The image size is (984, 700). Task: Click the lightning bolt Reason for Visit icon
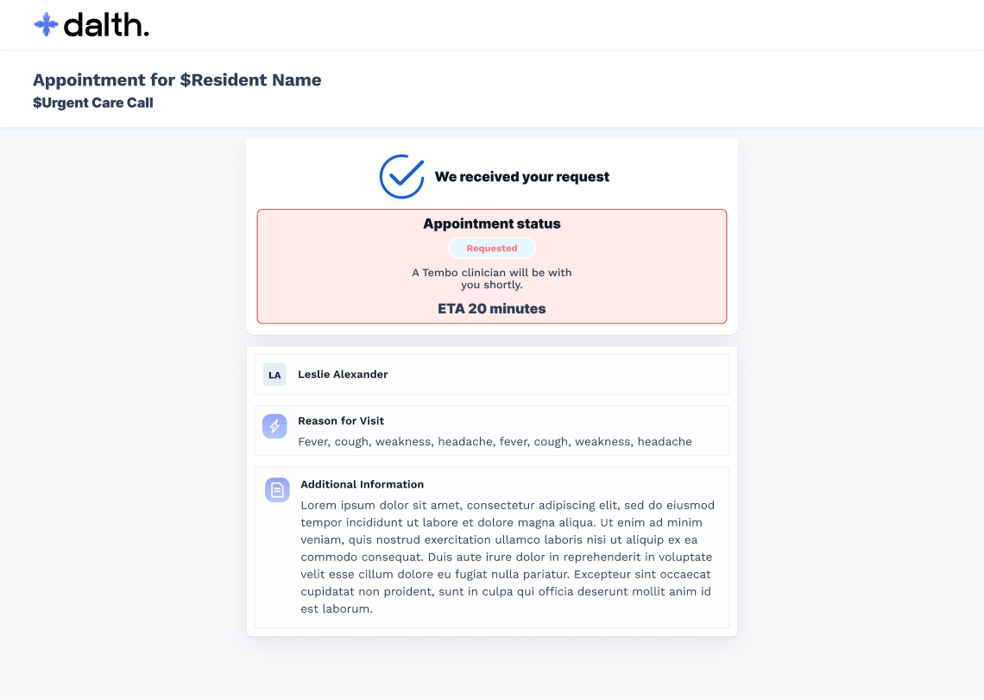coord(274,426)
